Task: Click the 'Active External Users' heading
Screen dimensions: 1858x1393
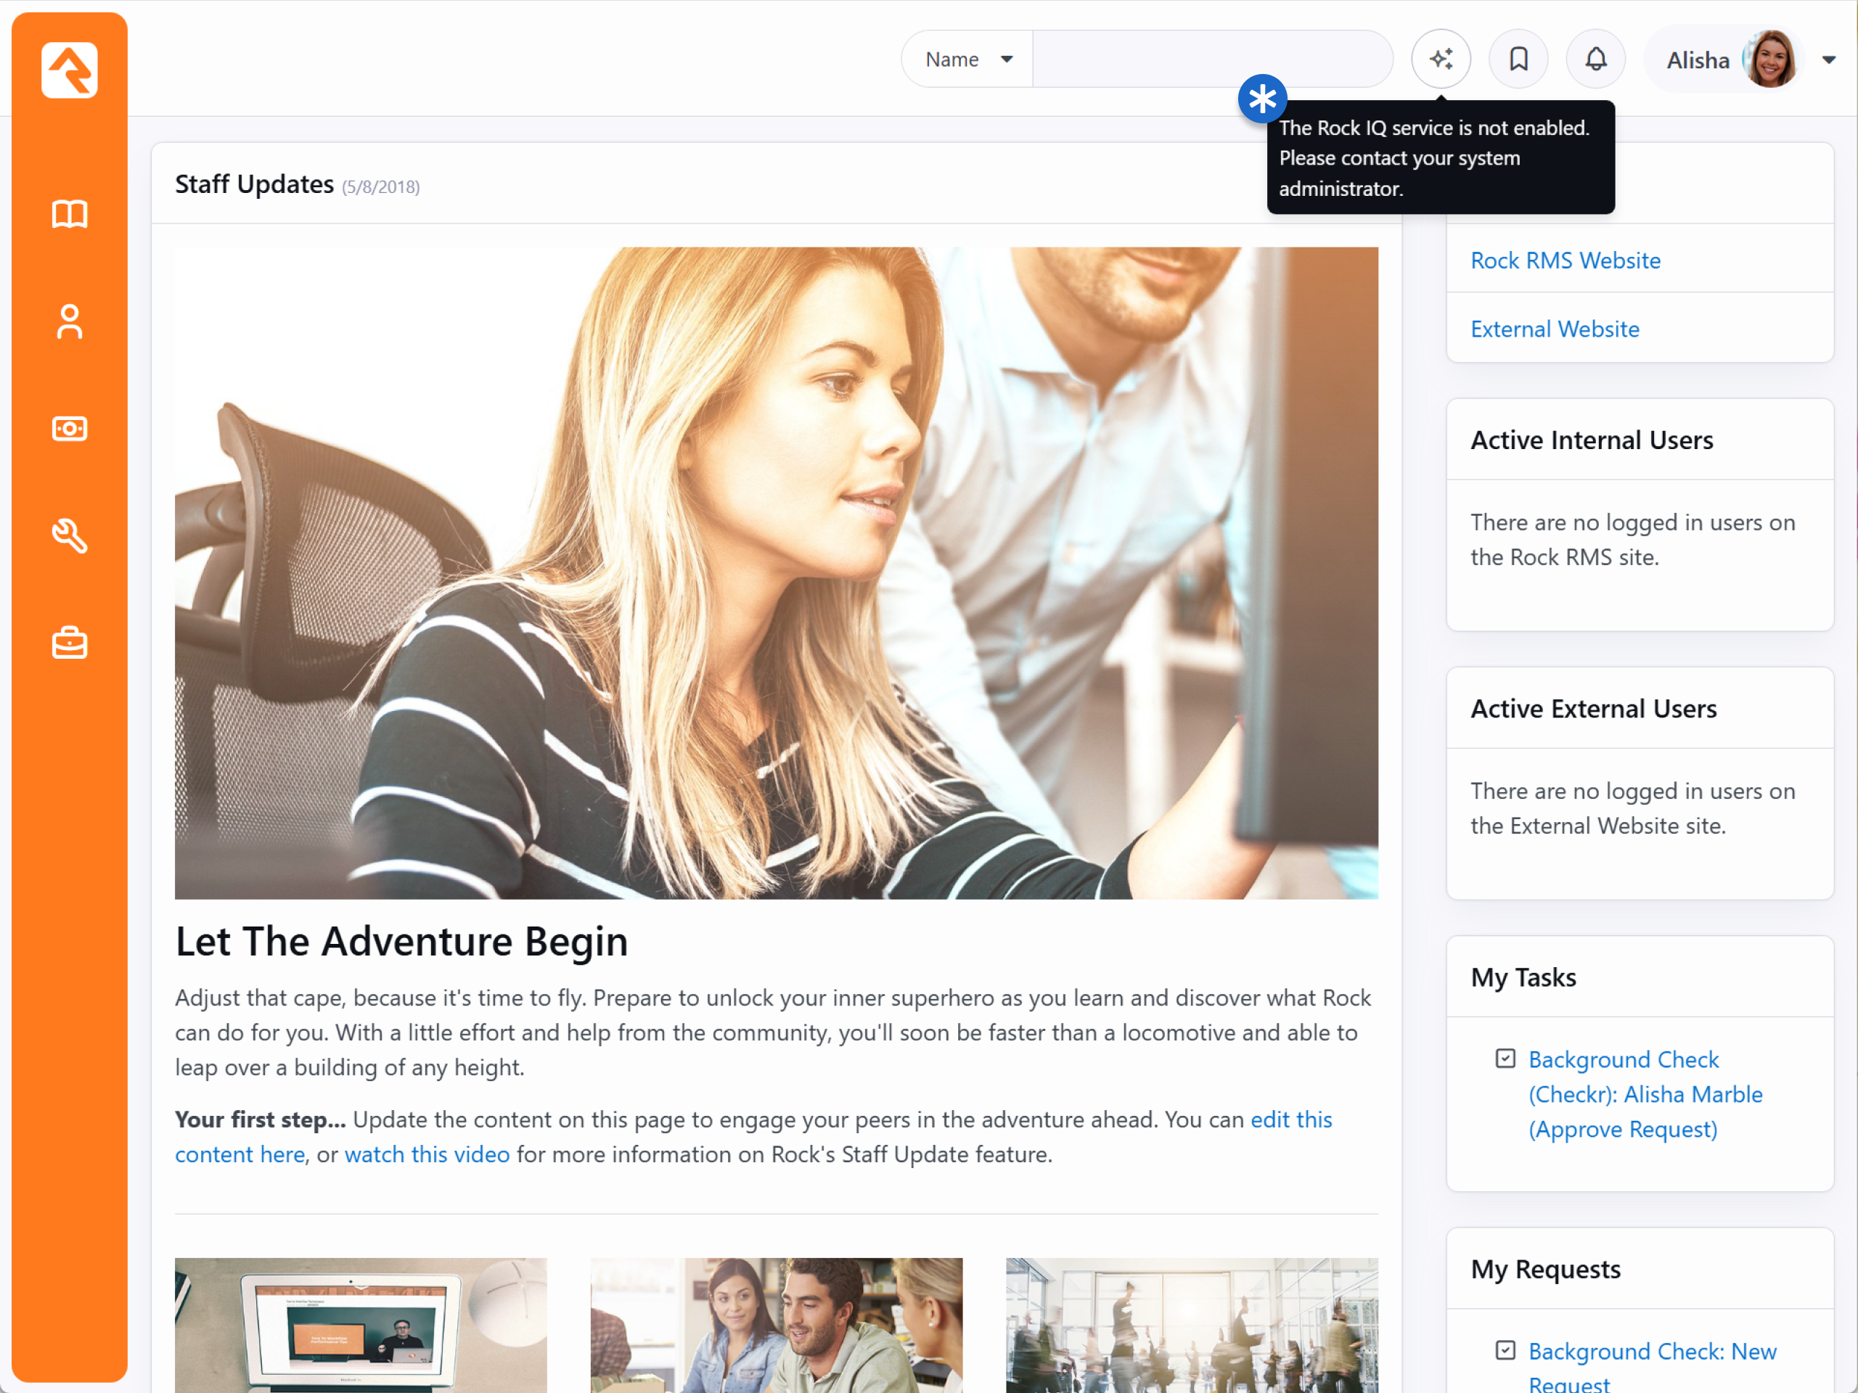Action: tap(1593, 709)
